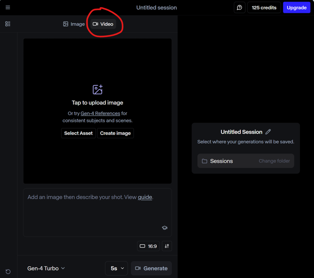This screenshot has width=314, height=278.
Task: Open the tools list panel icon
Action: coord(7,24)
